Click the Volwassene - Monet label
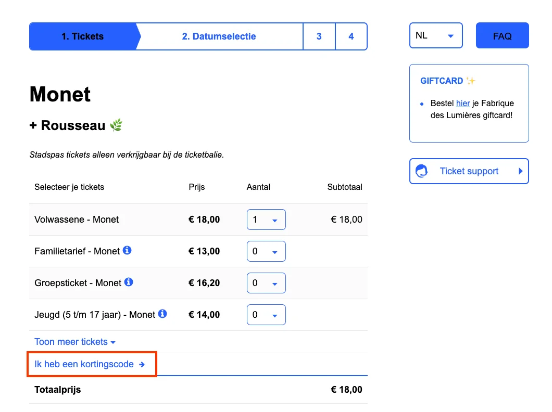This screenshot has height=412, width=552. pos(77,220)
